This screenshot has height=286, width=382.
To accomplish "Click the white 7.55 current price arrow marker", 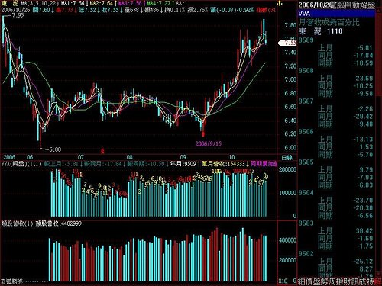I will (287, 43).
